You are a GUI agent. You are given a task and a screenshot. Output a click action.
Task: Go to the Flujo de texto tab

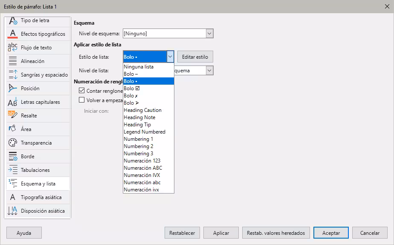(x=38, y=47)
